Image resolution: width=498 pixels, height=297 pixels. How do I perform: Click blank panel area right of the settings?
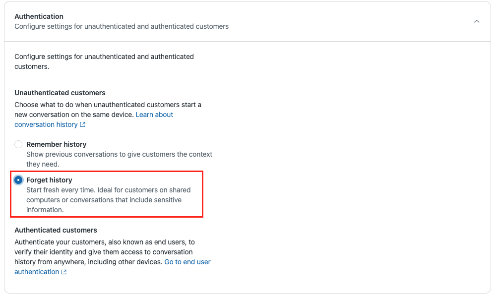pos(347,164)
